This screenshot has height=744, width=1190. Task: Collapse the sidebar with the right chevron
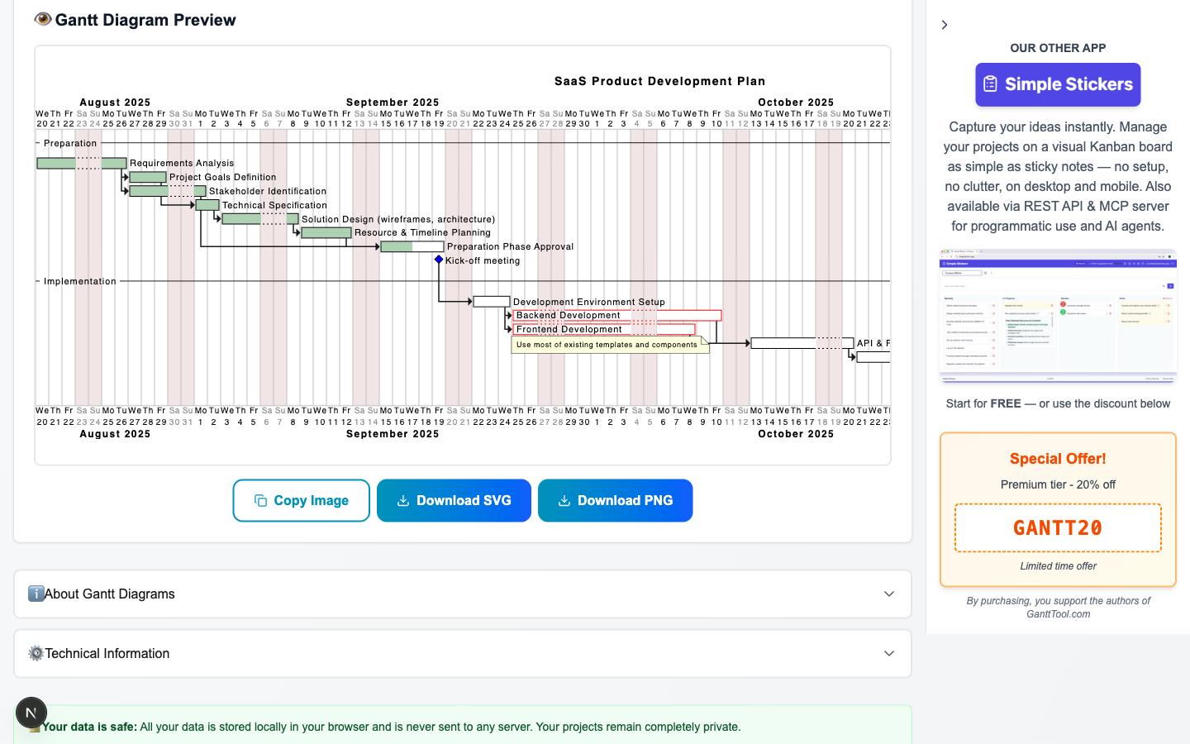pos(945,25)
